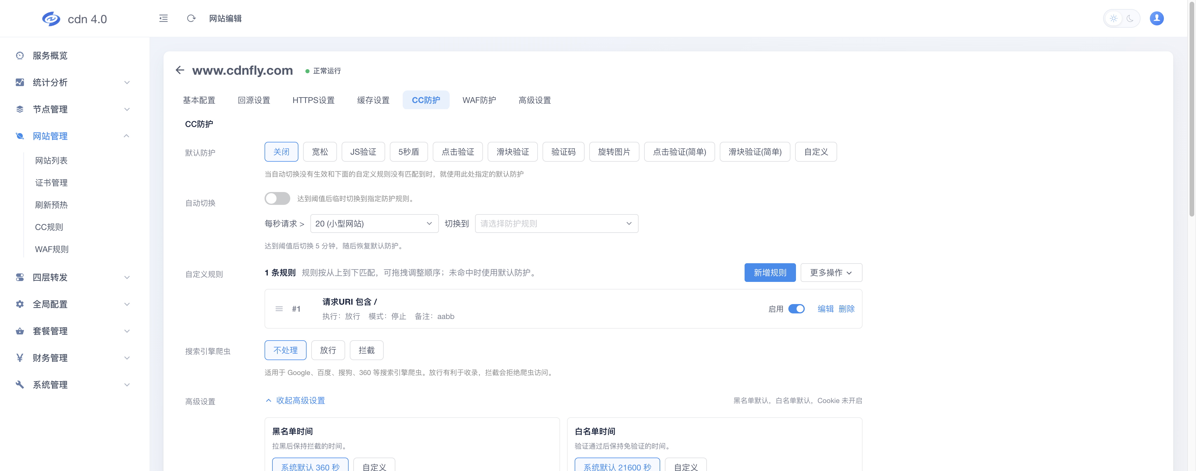This screenshot has height=471, width=1196.
Task: Switch to the WAF防护 tab
Action: pos(479,100)
